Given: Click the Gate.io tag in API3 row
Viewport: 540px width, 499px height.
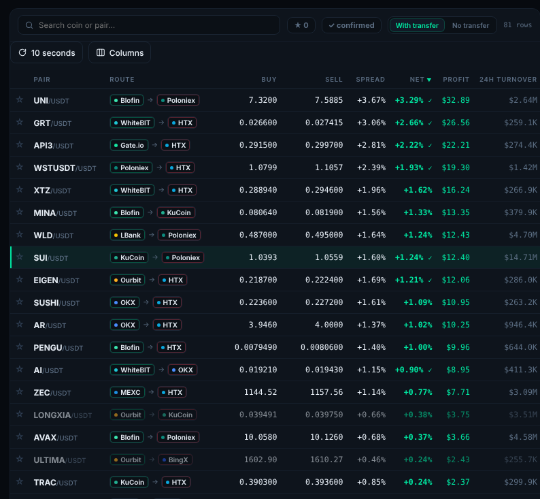Looking at the screenshot, I should tap(129, 145).
